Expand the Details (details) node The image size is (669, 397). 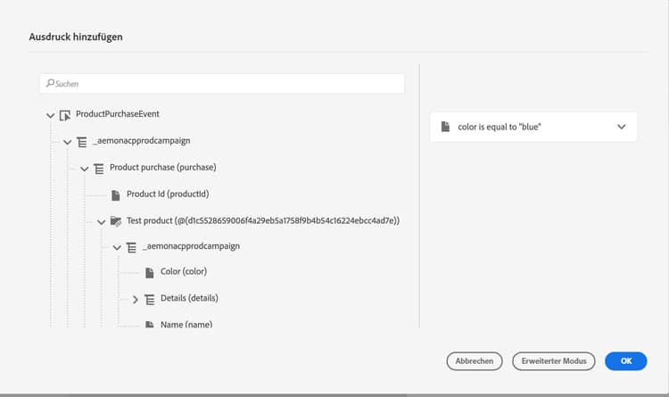(x=136, y=298)
